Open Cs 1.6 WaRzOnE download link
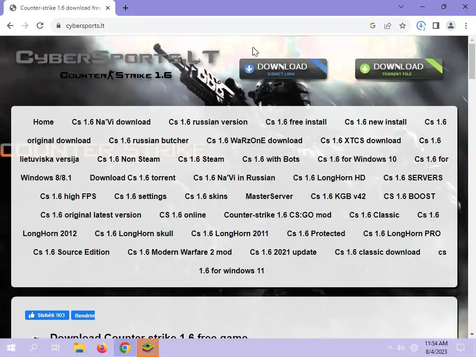The height and width of the screenshot is (357, 476). 254,140
